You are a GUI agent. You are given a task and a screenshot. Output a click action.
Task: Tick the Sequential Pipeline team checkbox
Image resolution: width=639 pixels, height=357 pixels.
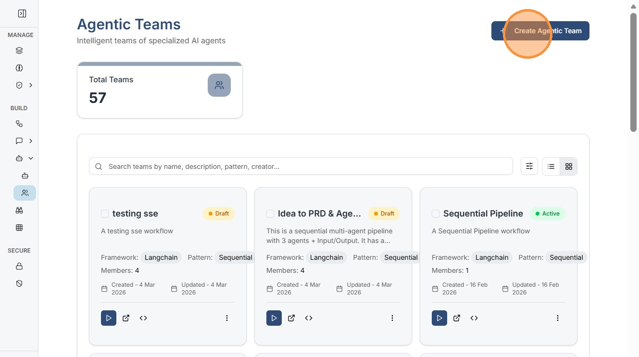coord(436,214)
